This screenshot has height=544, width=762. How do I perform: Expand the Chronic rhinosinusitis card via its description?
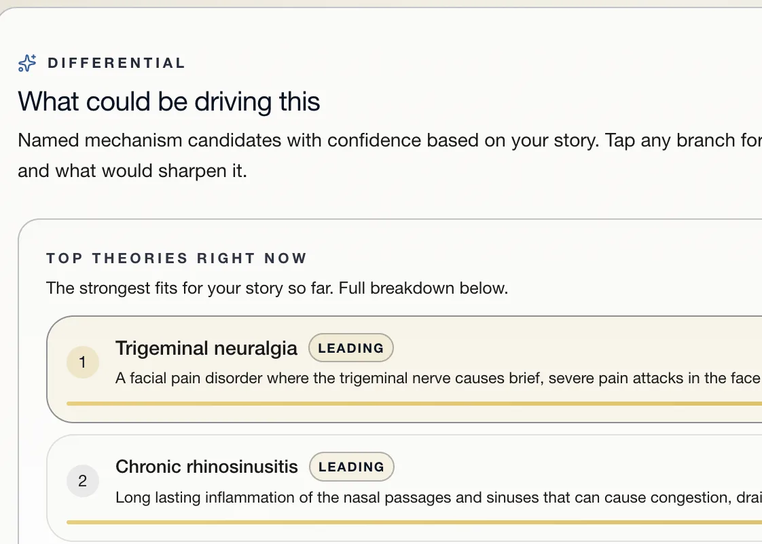(438, 497)
